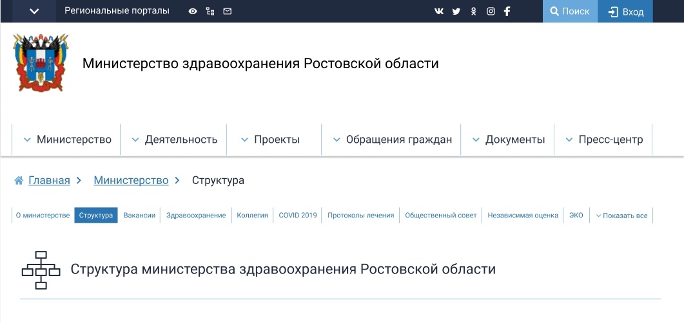Click the Rostov region coat of arms
The height and width of the screenshot is (323, 684).
[41, 63]
